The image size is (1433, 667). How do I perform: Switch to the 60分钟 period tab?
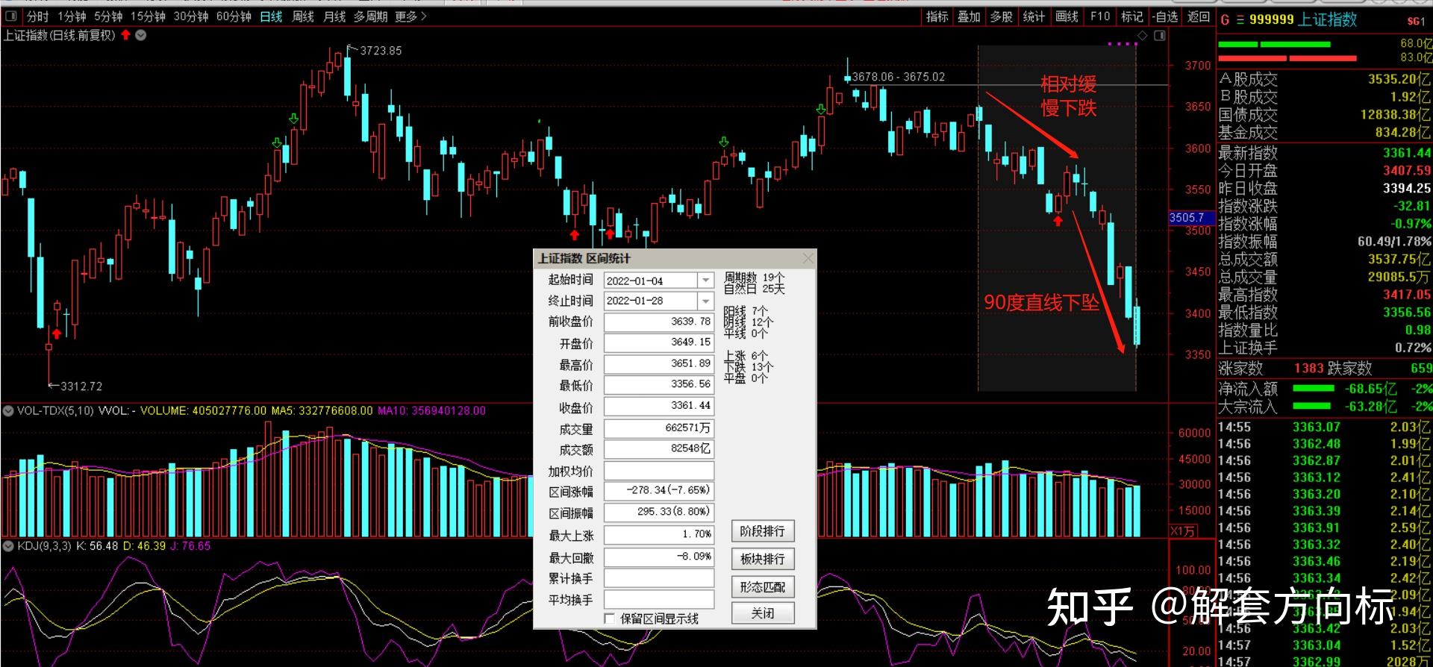tap(234, 16)
